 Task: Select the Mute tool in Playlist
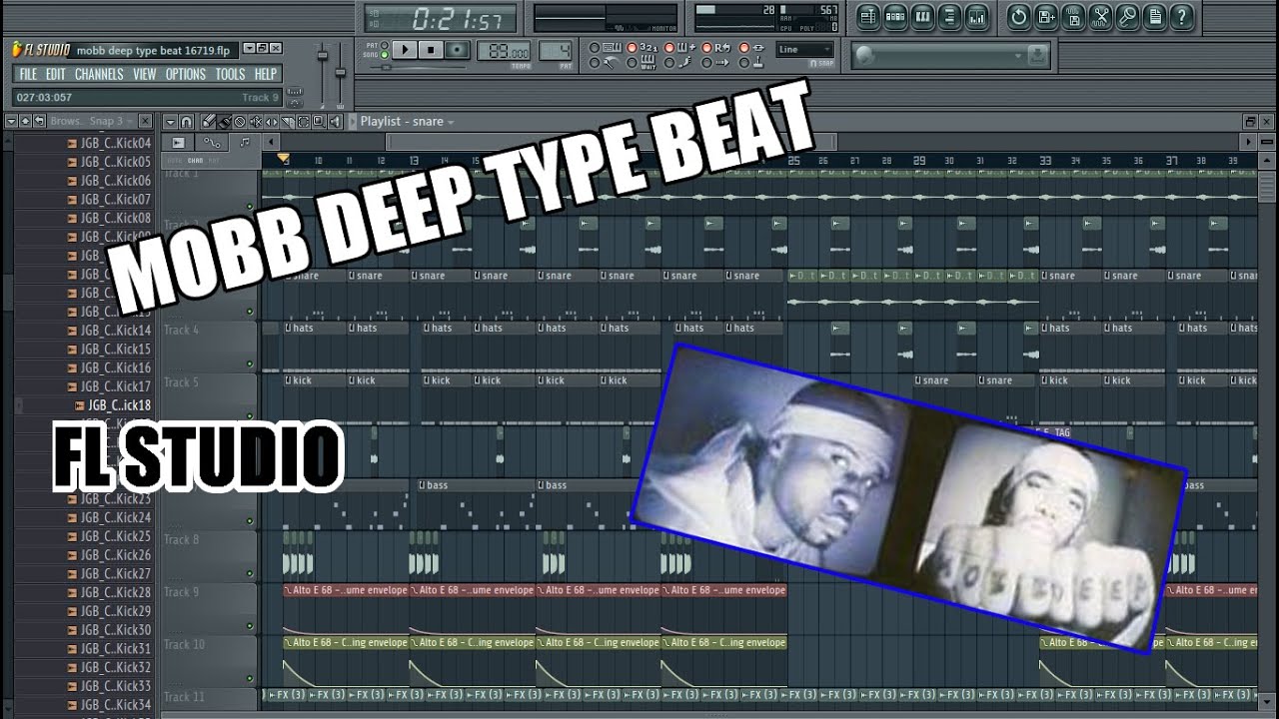click(256, 122)
